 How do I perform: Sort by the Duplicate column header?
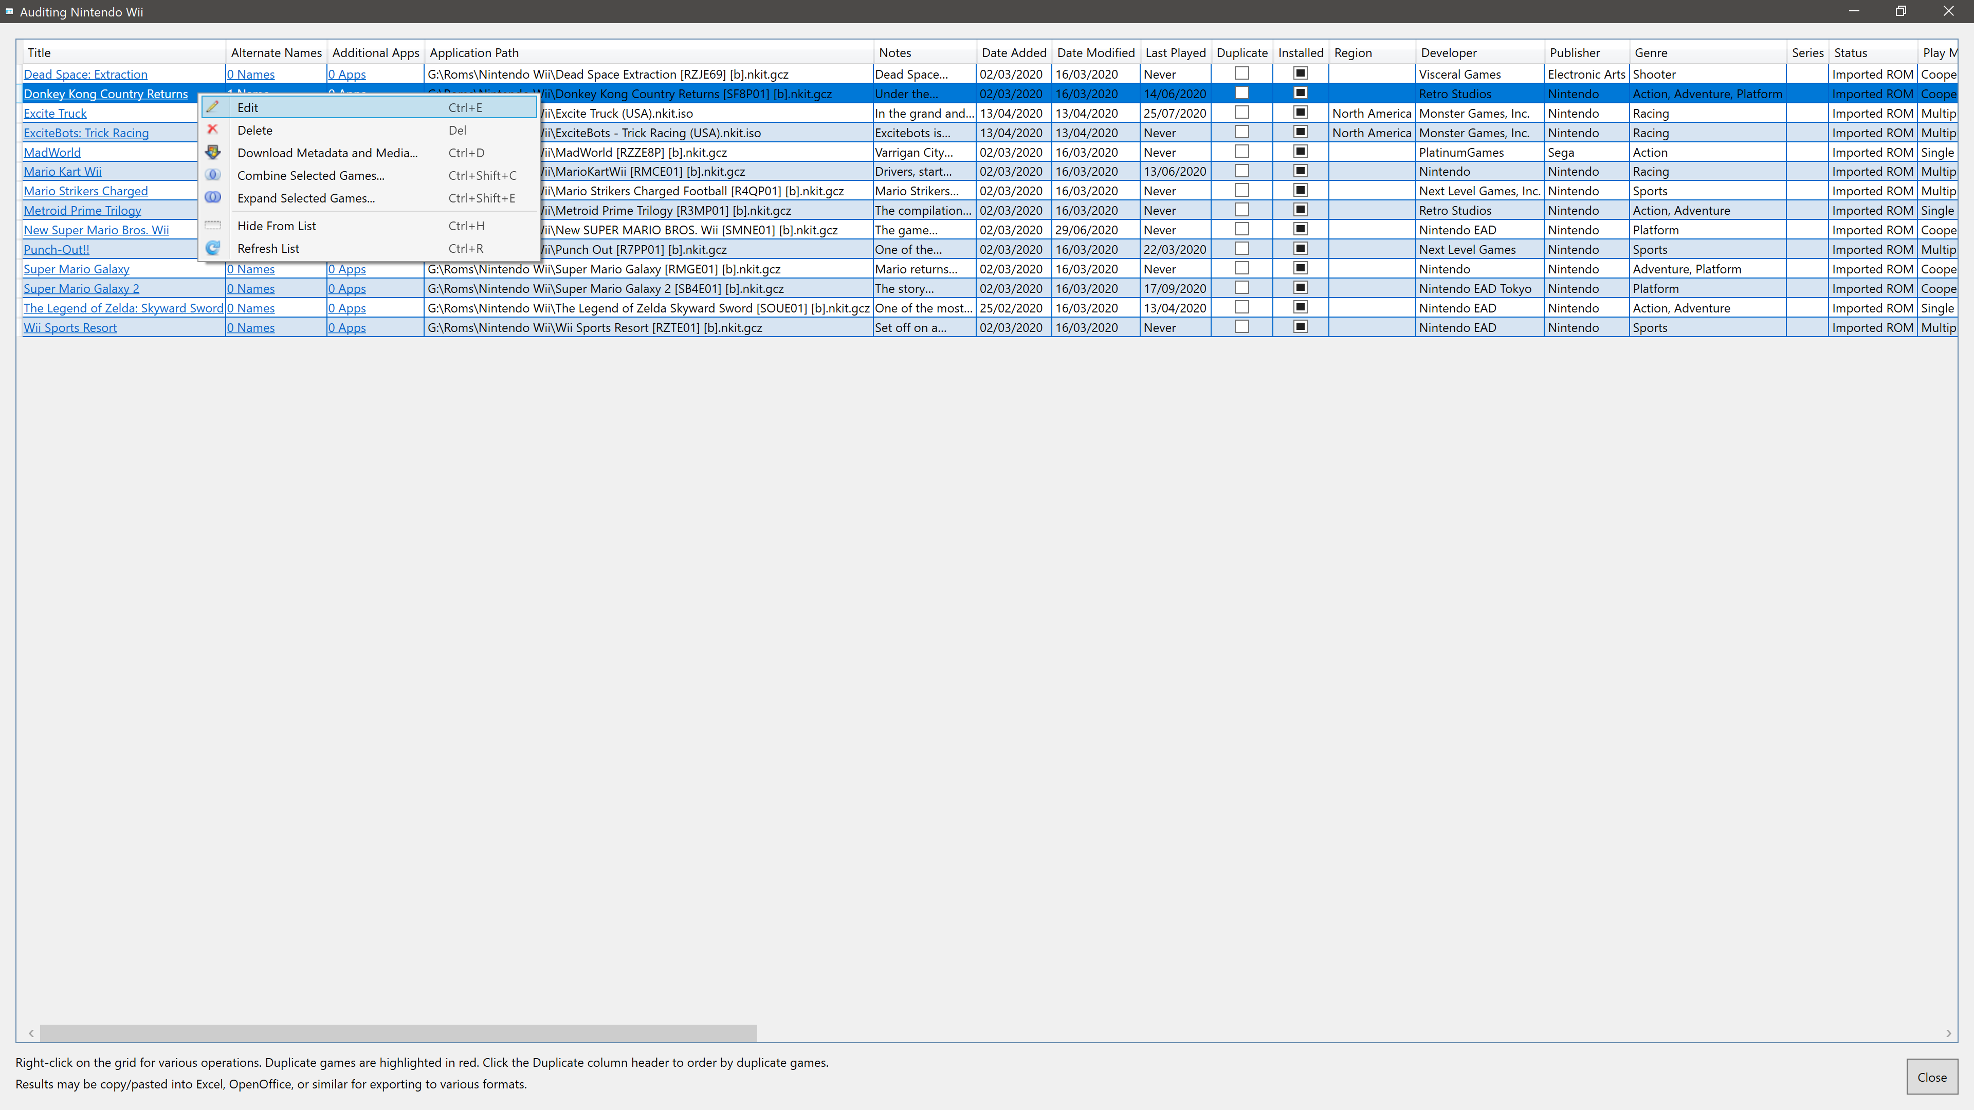click(1241, 53)
